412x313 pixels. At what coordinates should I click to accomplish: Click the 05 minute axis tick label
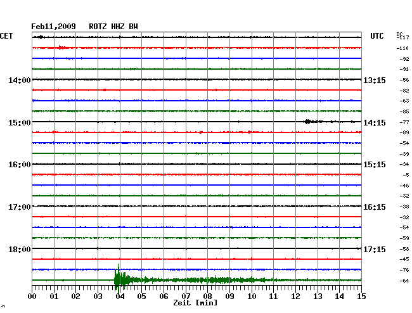coord(141,297)
